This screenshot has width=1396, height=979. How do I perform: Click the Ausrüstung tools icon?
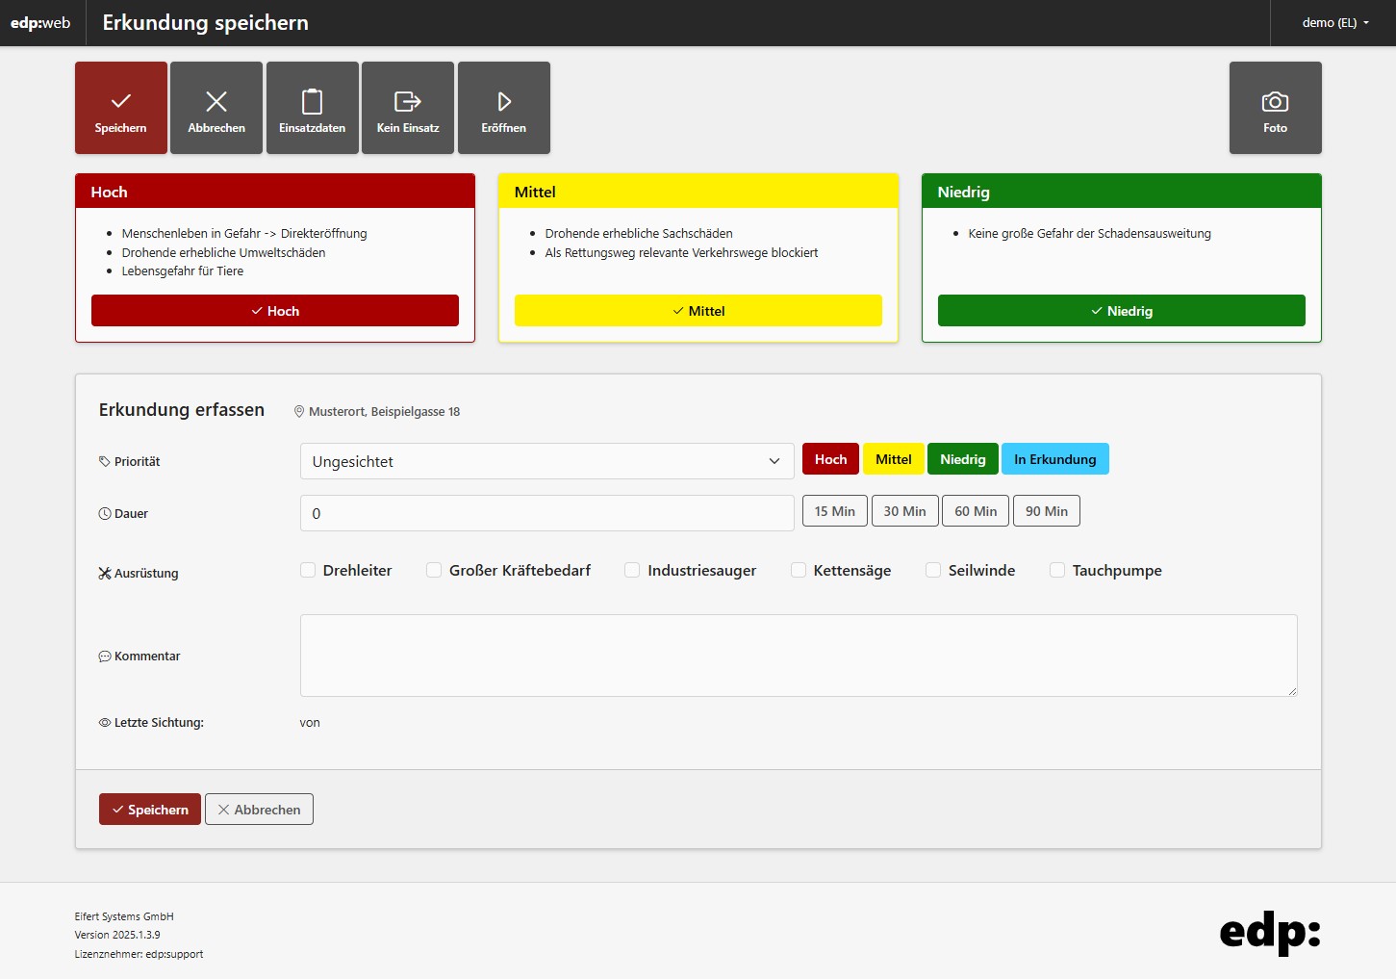(105, 573)
